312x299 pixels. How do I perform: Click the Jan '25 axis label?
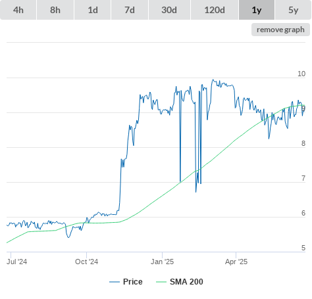162,262
